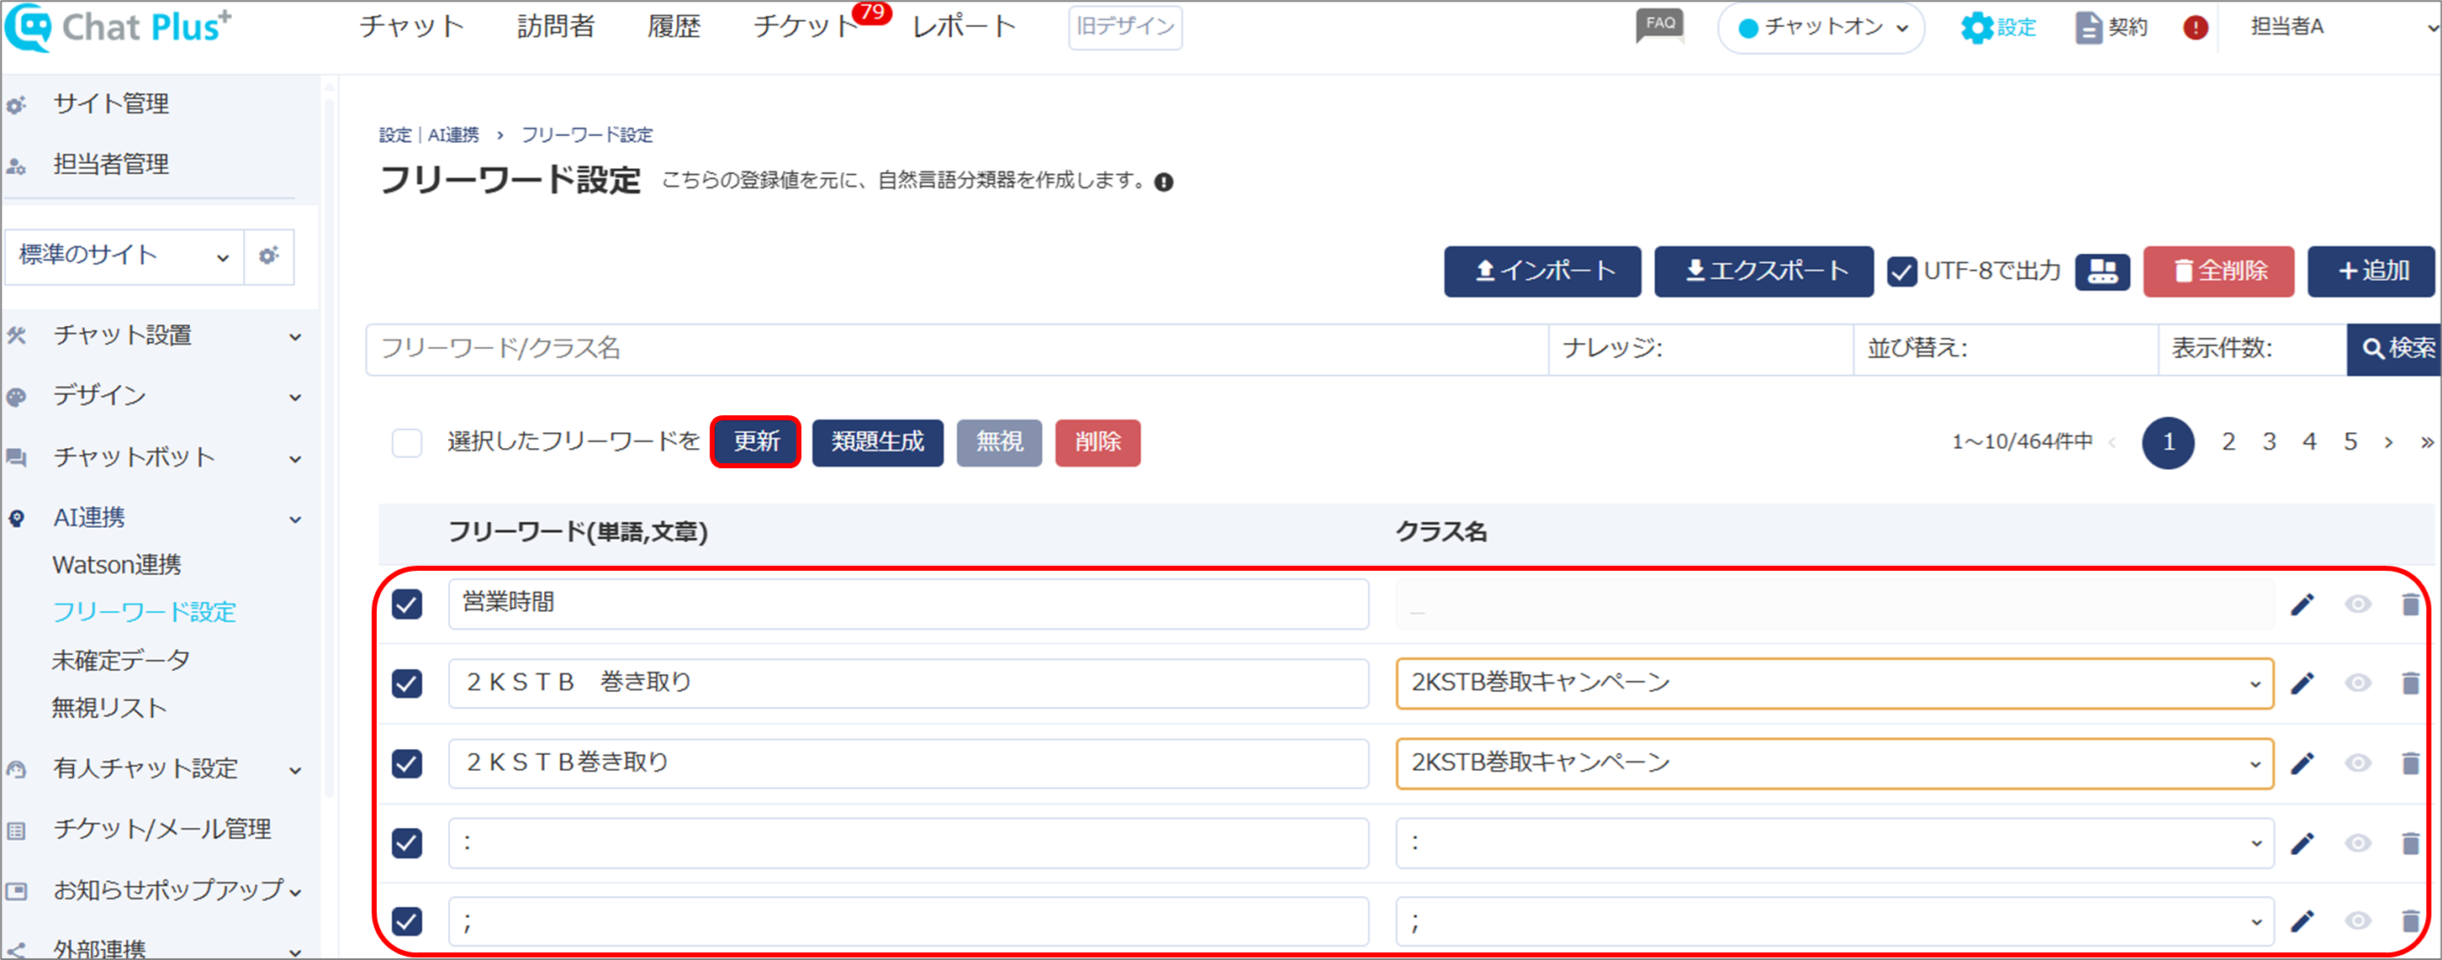Click the red 全削除 button
Screen dimensions: 2442x960
[x=2218, y=272]
